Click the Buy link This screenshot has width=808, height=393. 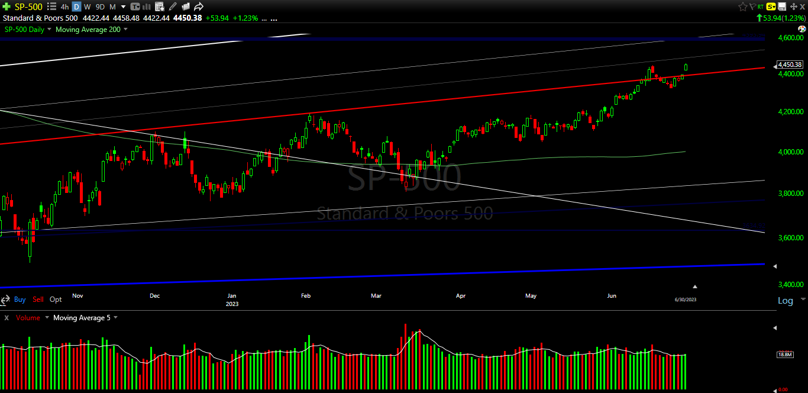pos(20,299)
